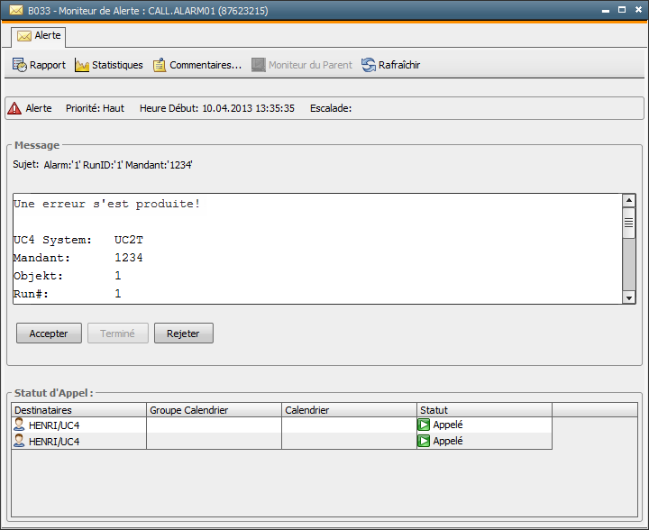Click the first row's green Appelé status icon

pyautogui.click(x=424, y=425)
